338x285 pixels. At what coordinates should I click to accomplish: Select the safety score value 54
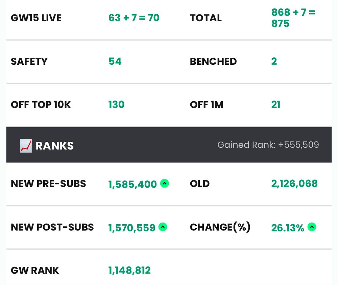115,61
